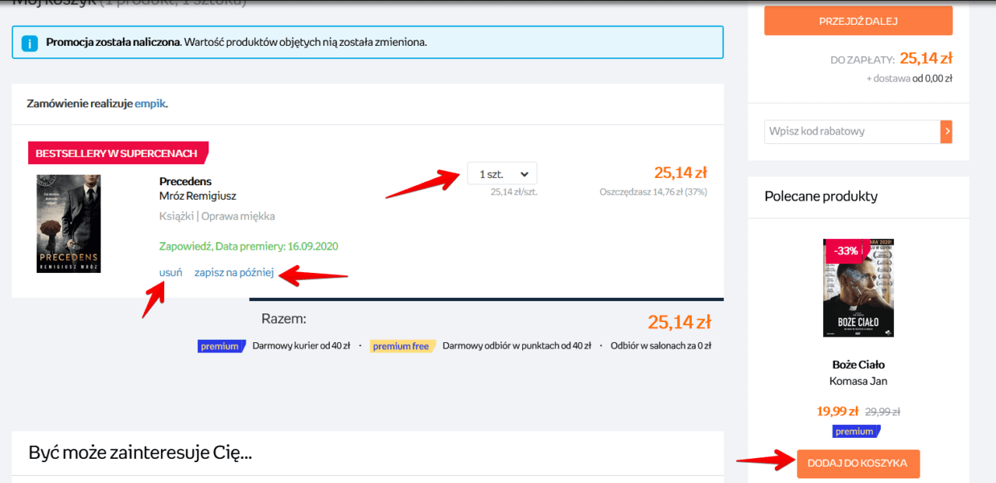Open the Boże Ciało movie poster thumbnail
This screenshot has width=996, height=483.
click(858, 288)
